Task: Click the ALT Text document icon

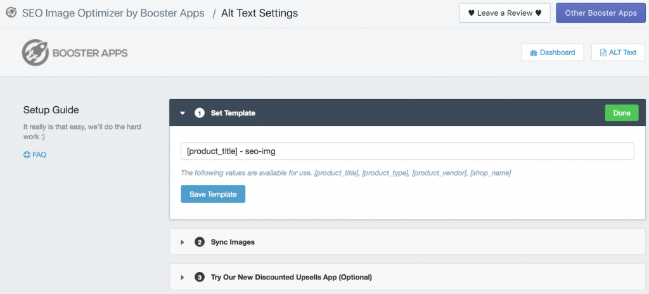Action: 603,52
